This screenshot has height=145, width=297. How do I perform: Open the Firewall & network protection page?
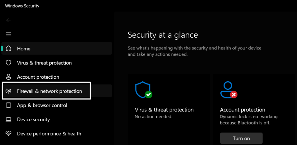click(x=50, y=91)
